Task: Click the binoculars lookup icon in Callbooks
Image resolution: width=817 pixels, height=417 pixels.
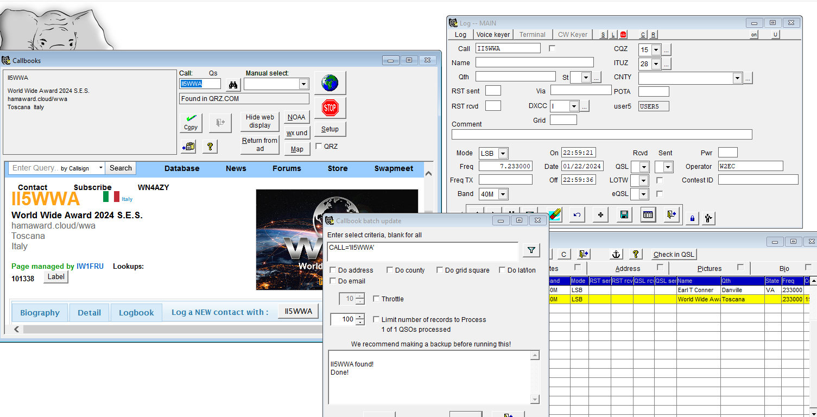Action: 233,85
